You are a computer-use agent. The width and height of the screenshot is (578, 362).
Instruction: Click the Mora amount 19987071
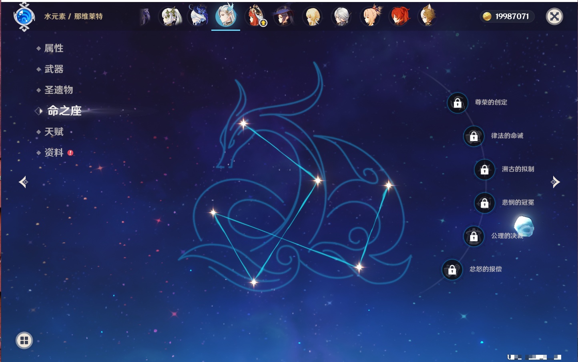[x=512, y=16]
